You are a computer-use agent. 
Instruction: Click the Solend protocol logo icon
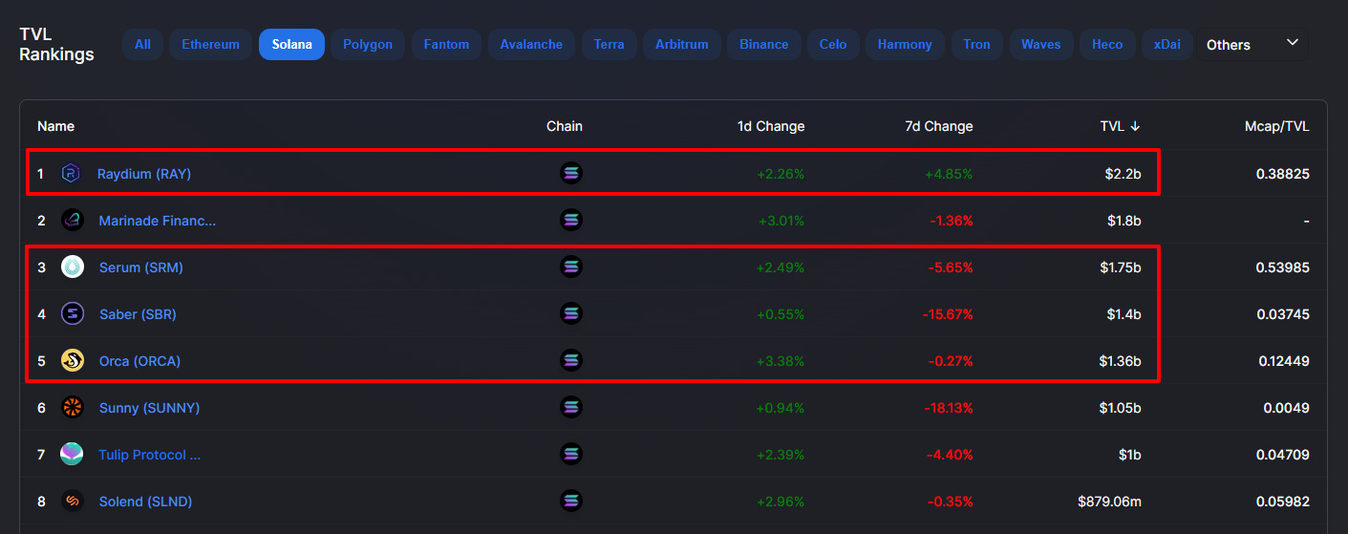pos(73,501)
